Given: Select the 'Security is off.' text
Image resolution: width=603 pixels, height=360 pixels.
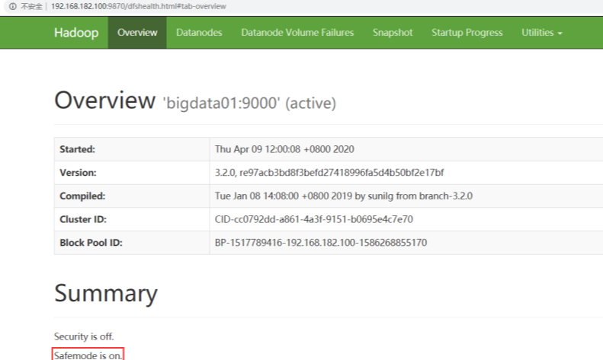Looking at the screenshot, I should [x=84, y=336].
